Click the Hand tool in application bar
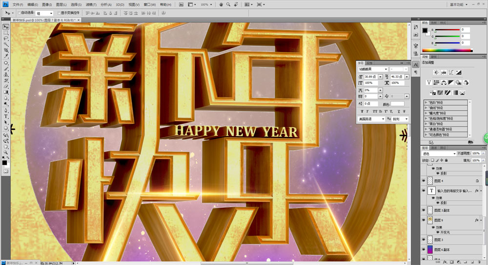Image resolution: width=488 pixels, height=265 pixels. 221,4
